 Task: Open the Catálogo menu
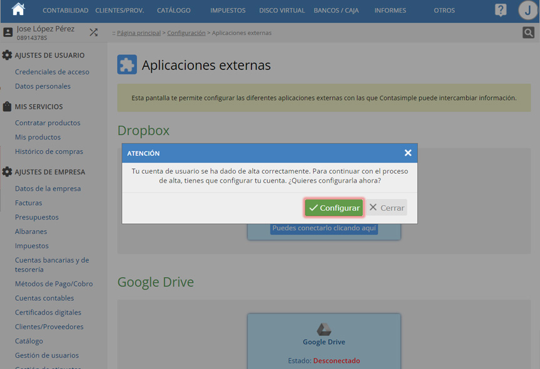click(173, 11)
